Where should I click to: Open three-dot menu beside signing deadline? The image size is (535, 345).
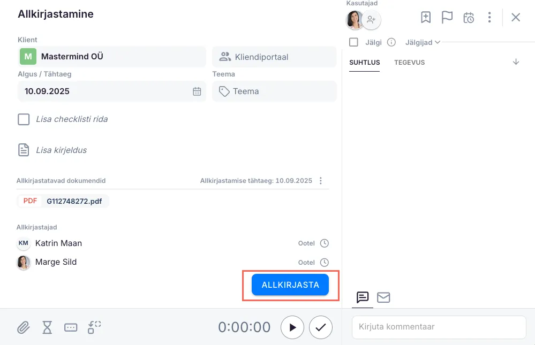coord(321,181)
